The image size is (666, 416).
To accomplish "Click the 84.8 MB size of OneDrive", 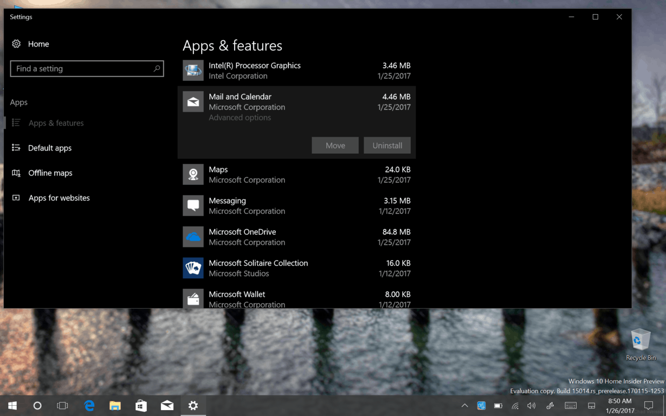I will click(x=396, y=232).
